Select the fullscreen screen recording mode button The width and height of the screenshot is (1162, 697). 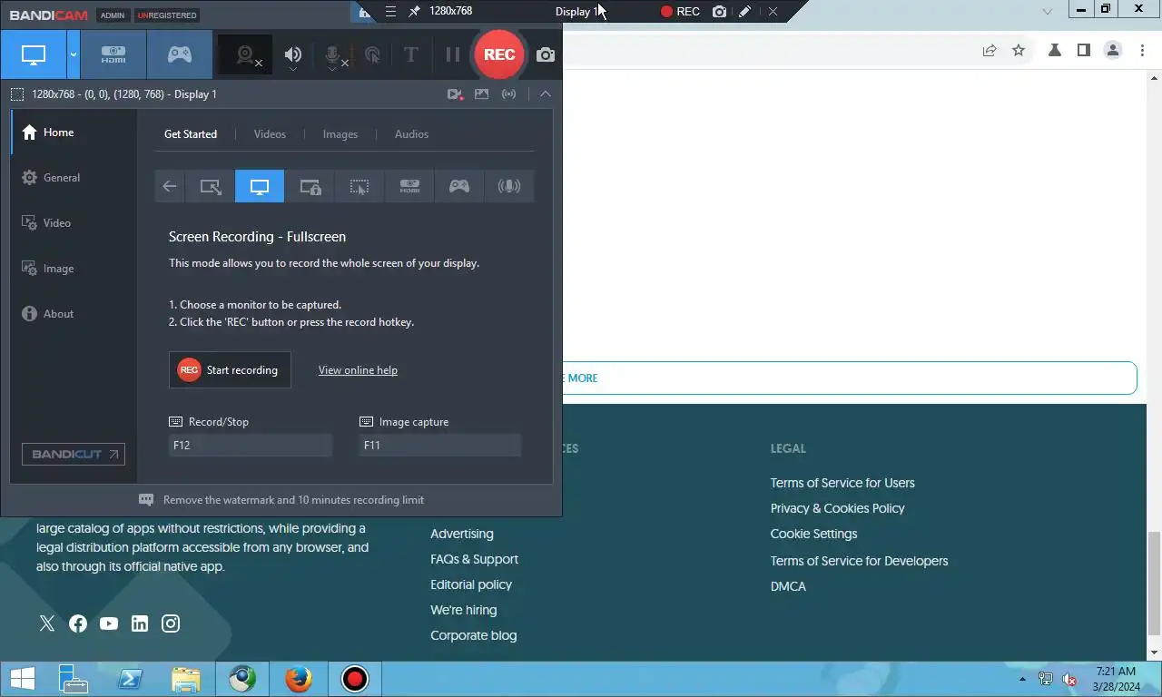pyautogui.click(x=34, y=54)
